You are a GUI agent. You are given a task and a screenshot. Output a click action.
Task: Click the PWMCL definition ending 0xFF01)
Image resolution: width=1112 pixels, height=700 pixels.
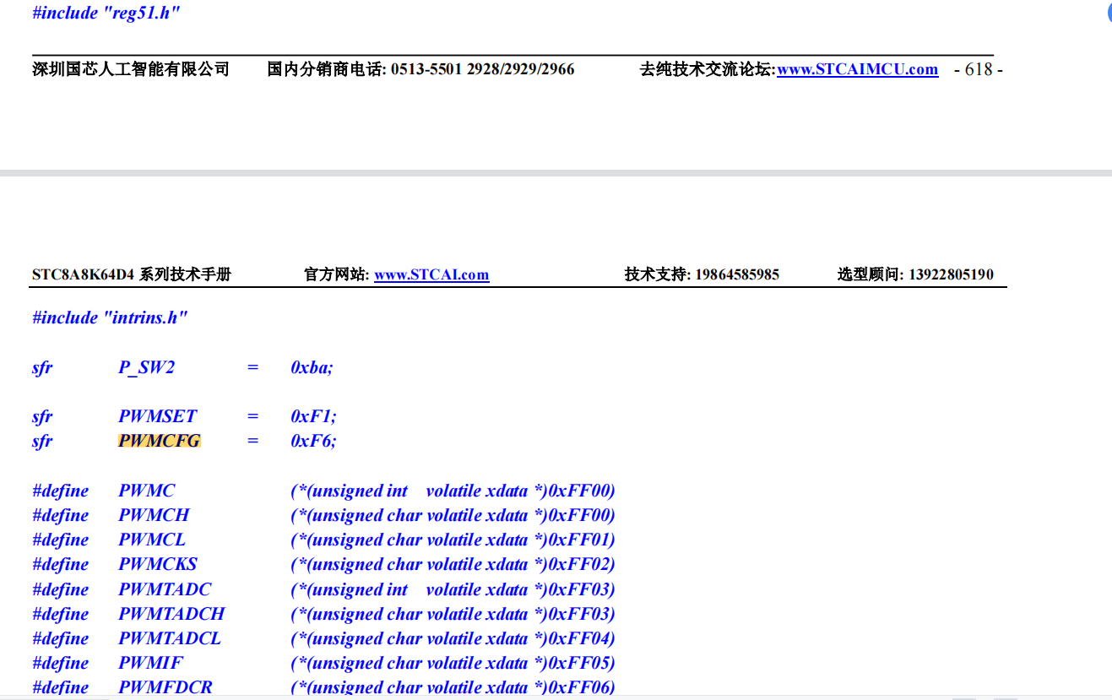(x=453, y=540)
